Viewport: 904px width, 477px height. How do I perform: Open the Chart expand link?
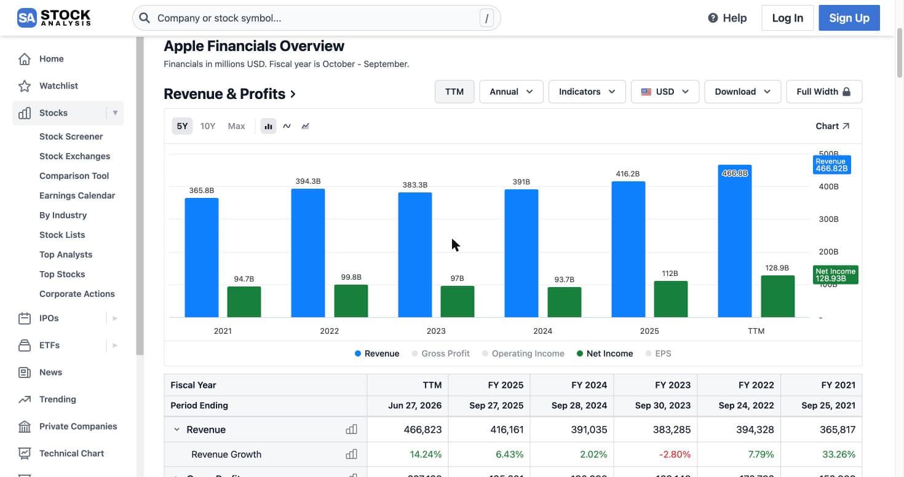[x=833, y=126]
